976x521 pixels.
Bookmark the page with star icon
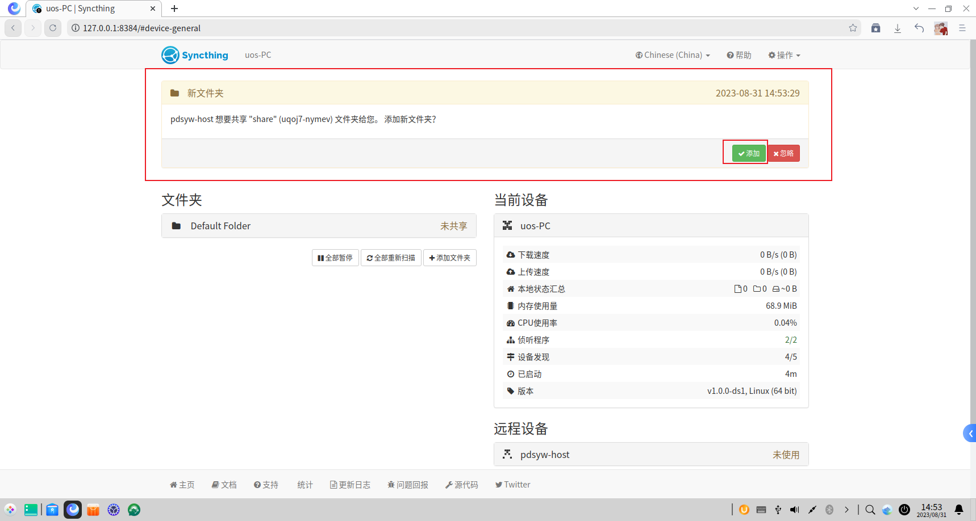(x=853, y=28)
